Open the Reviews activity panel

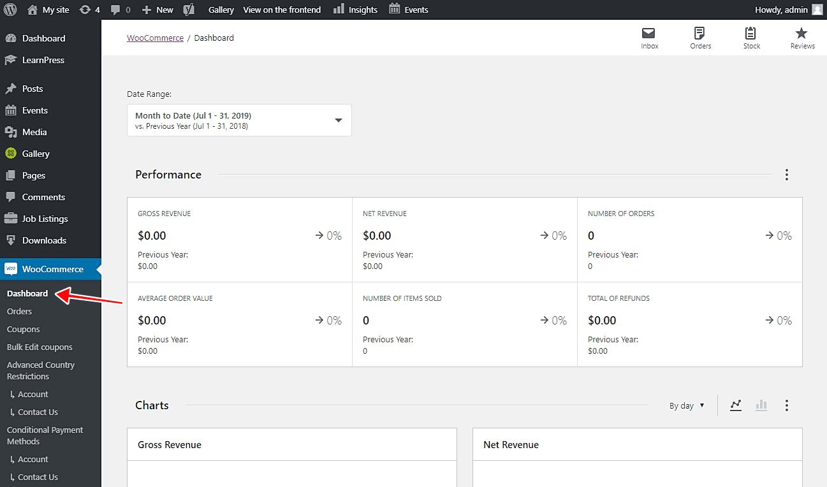pyautogui.click(x=802, y=37)
